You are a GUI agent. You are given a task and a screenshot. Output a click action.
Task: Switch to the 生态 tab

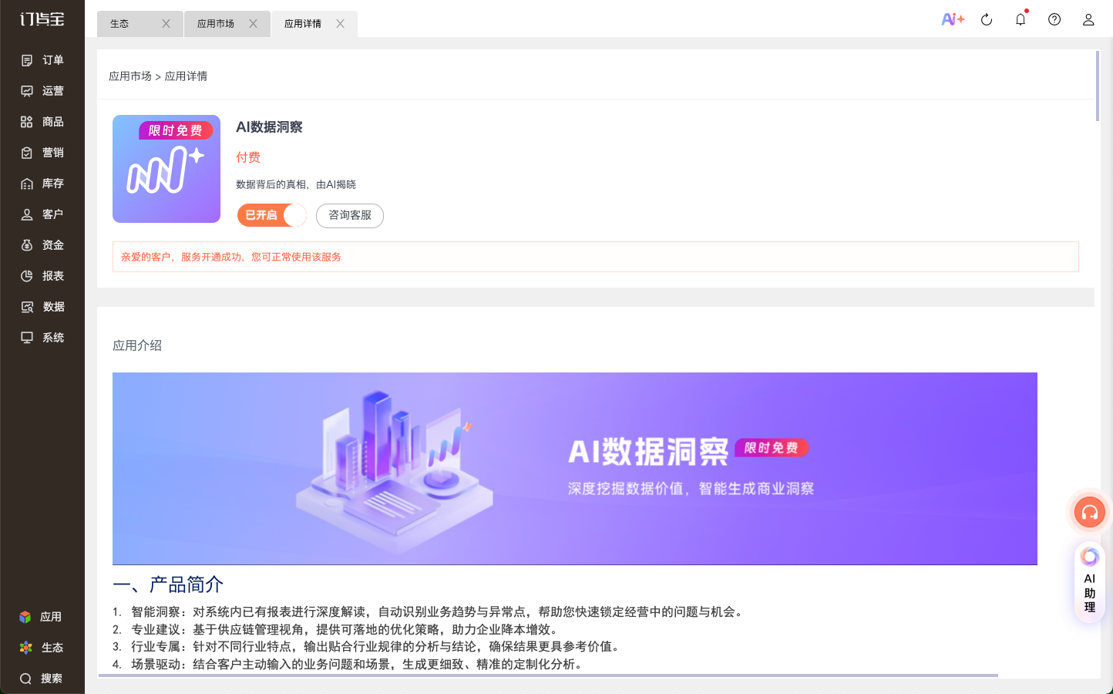pos(120,24)
